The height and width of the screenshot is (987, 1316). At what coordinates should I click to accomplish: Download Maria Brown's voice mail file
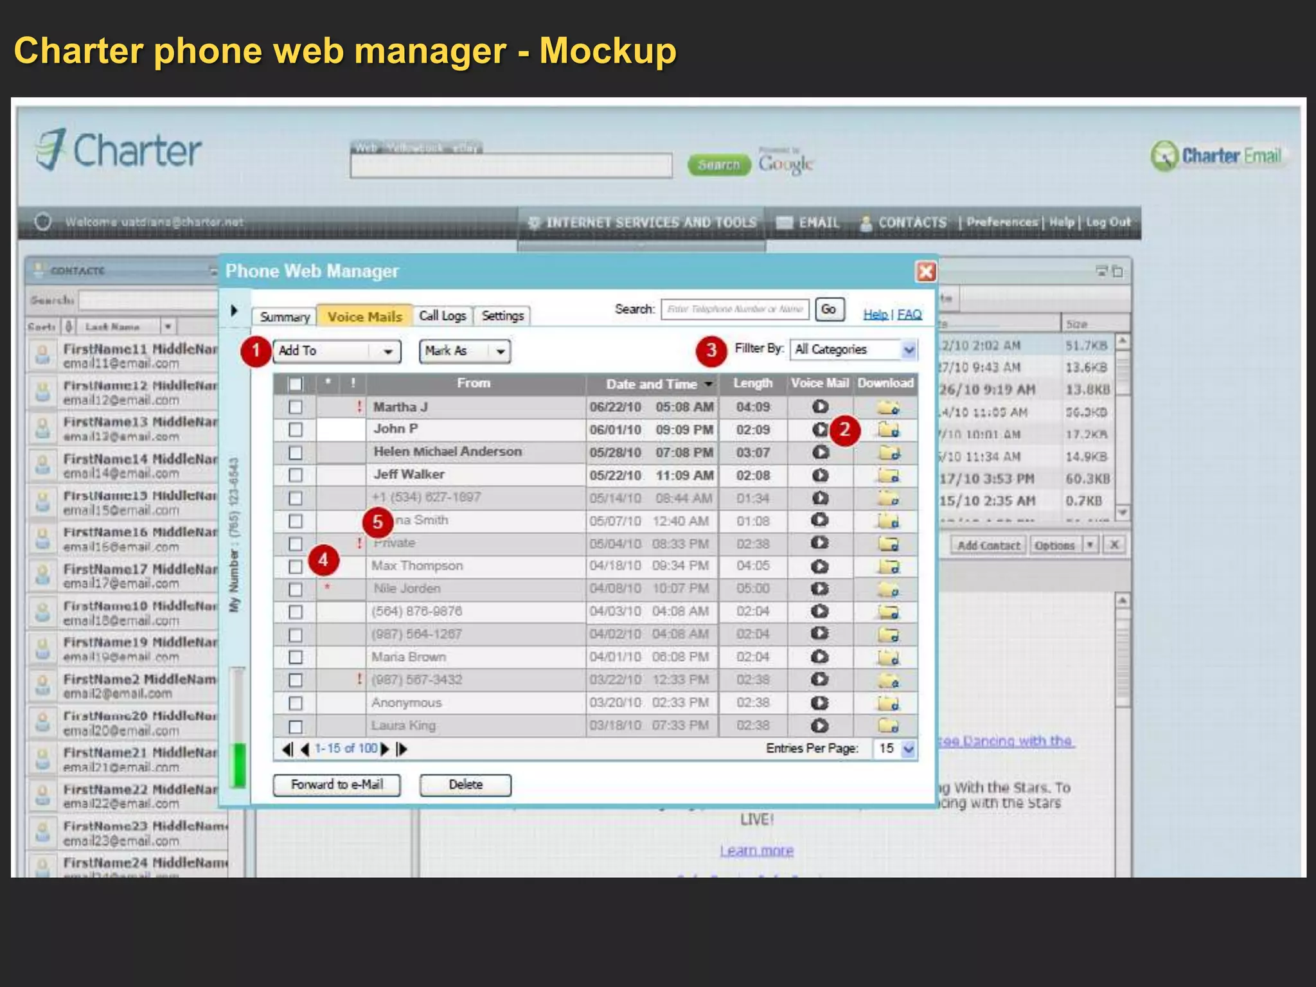coord(889,657)
